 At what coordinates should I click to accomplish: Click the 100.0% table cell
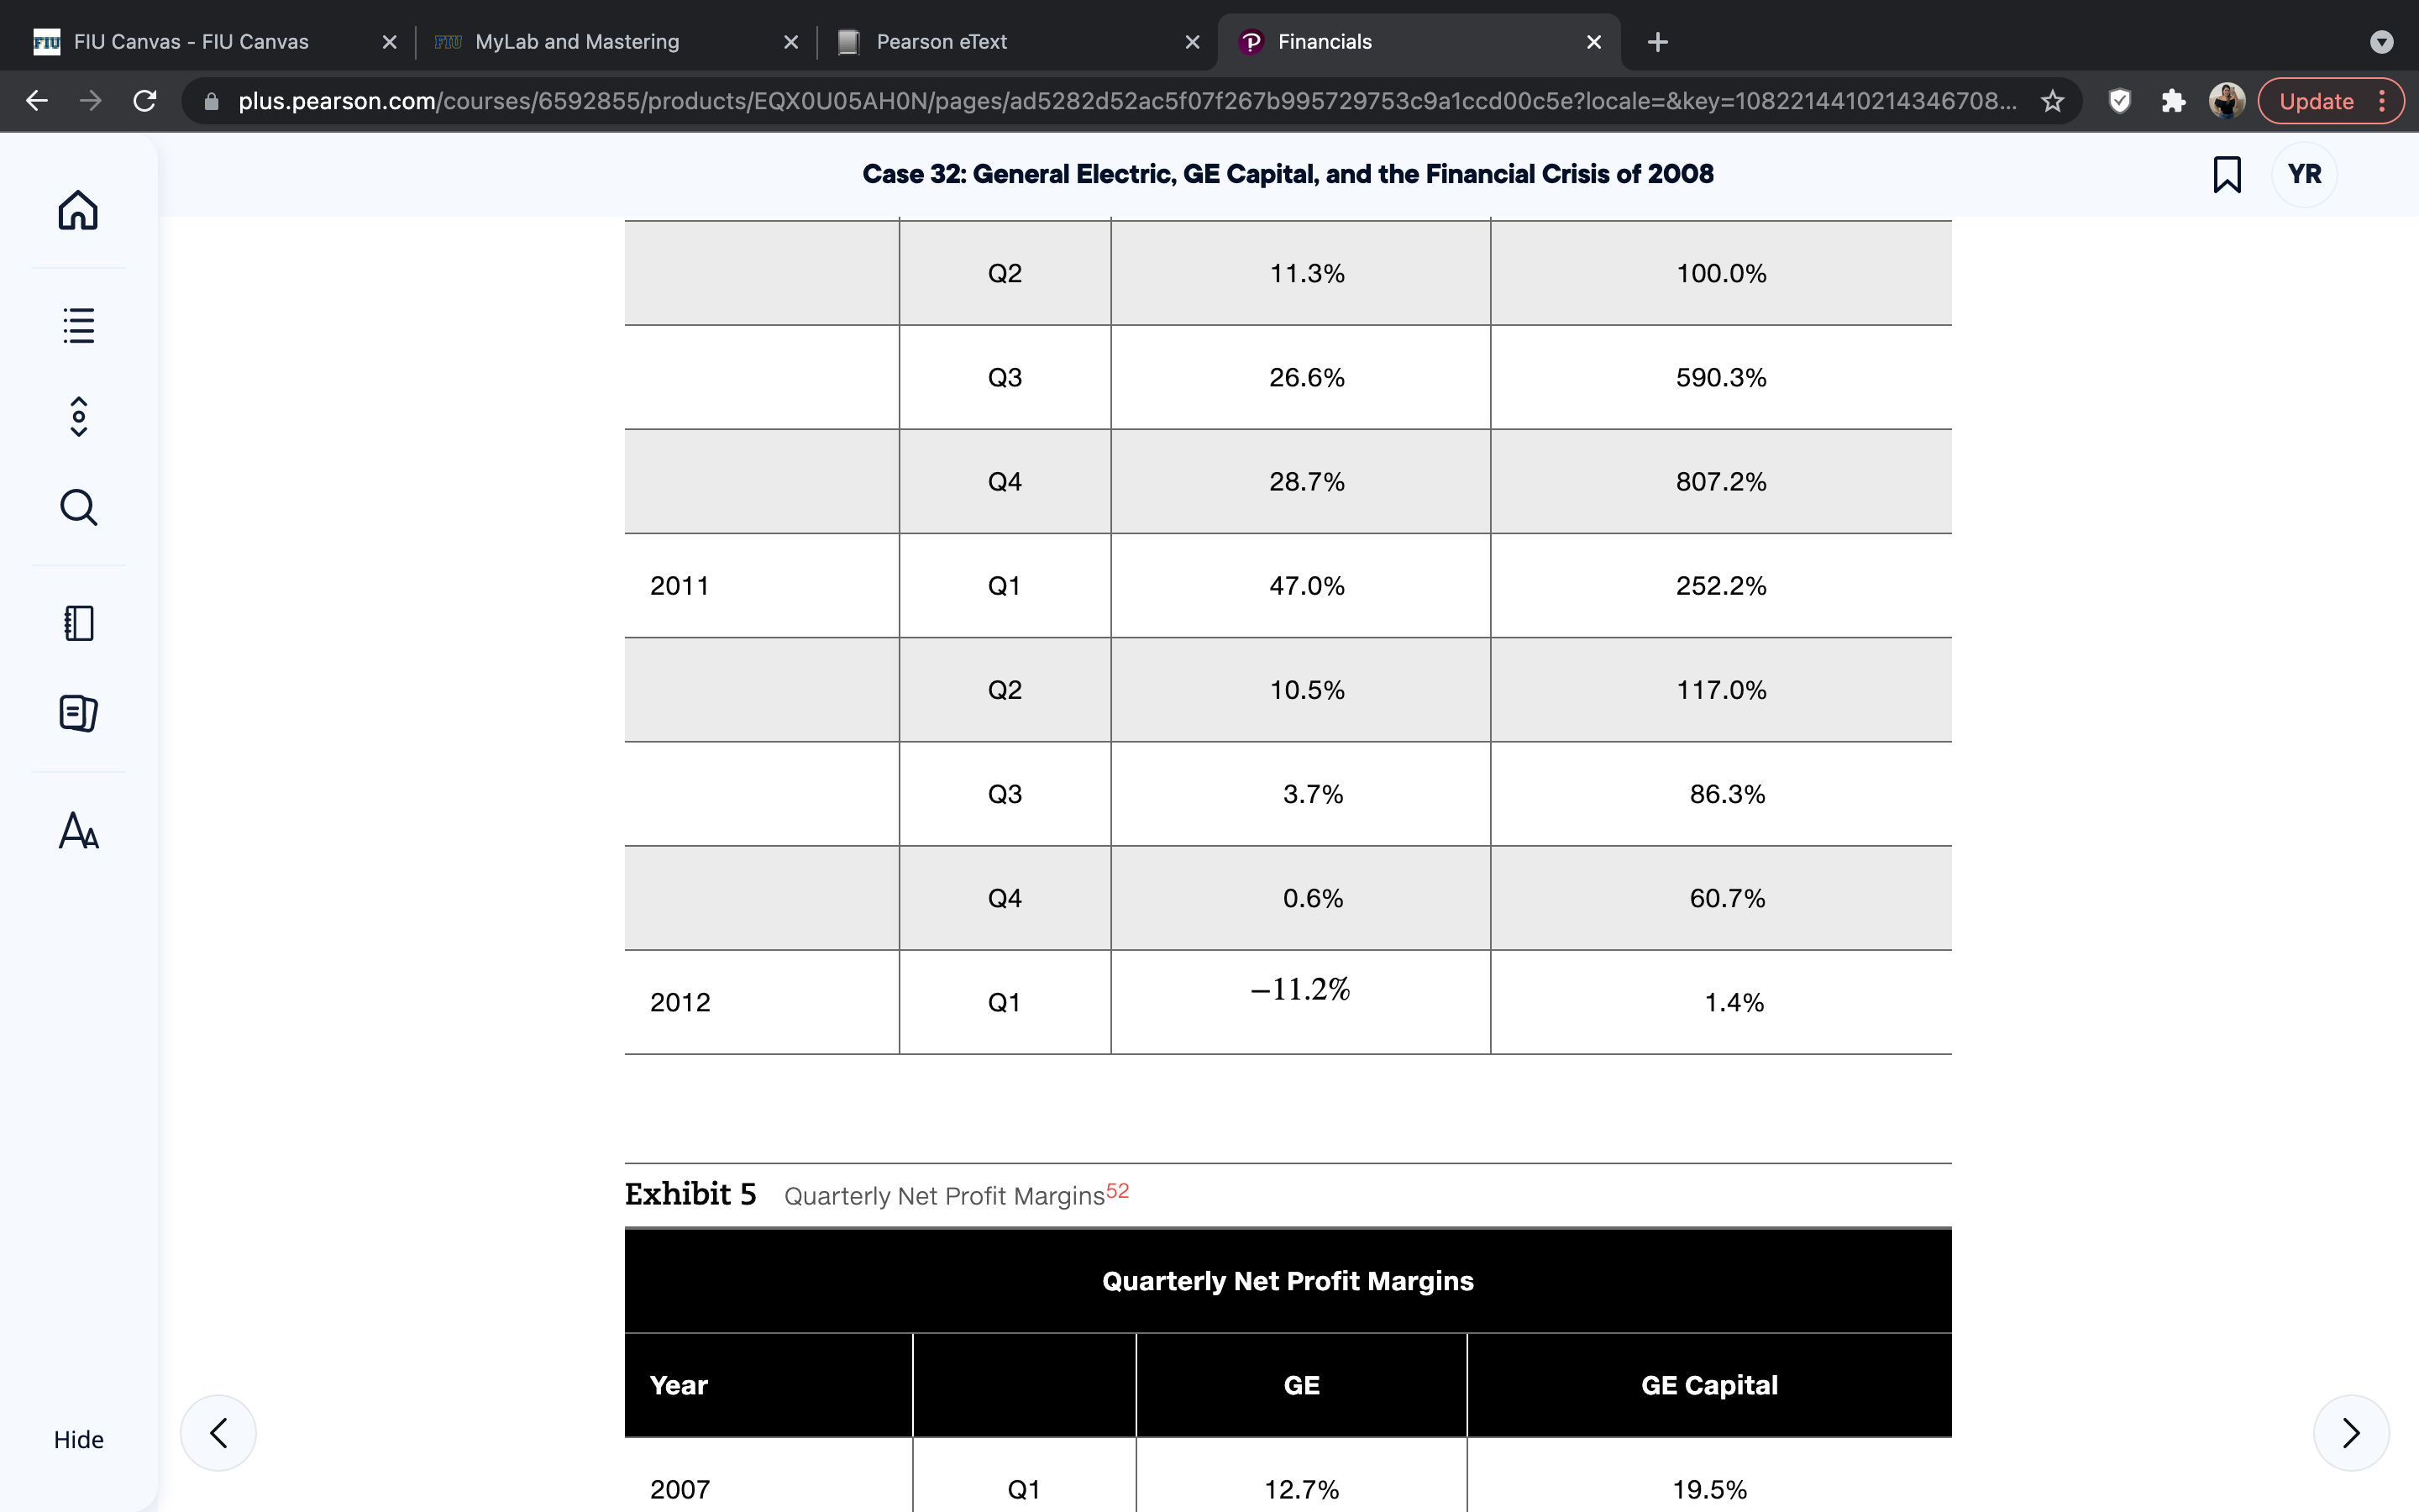tap(1721, 273)
